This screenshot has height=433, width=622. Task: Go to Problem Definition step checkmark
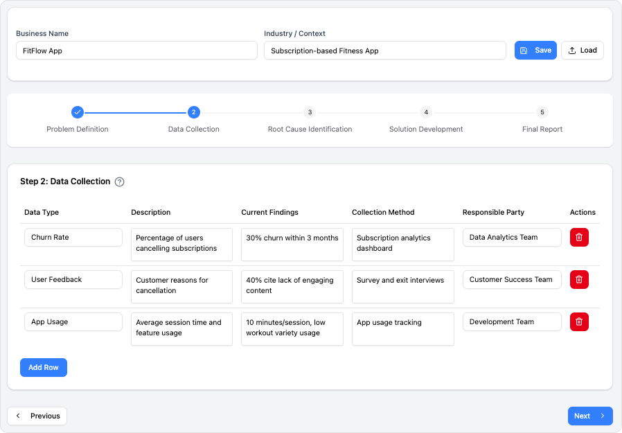[x=78, y=112]
